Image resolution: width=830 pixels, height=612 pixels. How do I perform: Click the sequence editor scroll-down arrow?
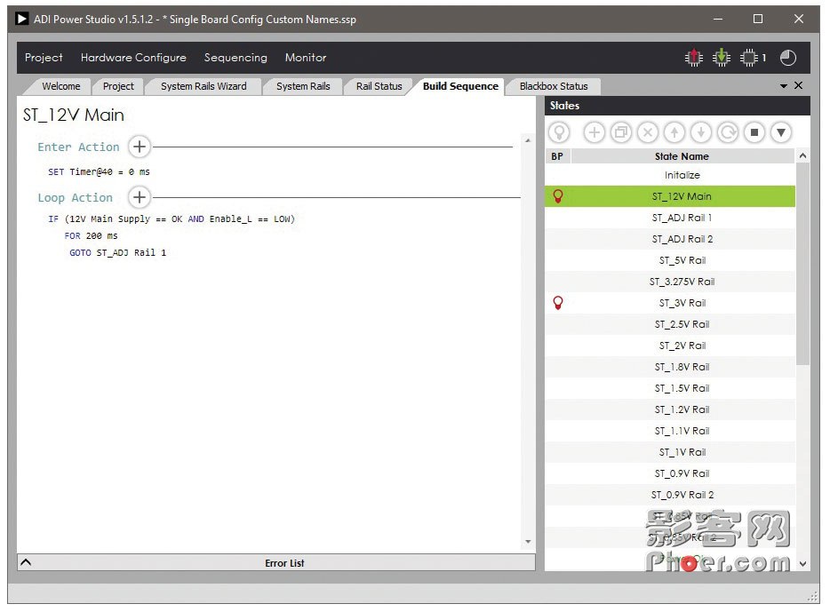[x=528, y=542]
